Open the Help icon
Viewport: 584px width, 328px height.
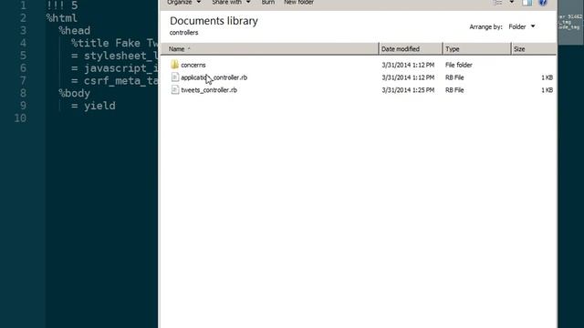[x=543, y=3]
